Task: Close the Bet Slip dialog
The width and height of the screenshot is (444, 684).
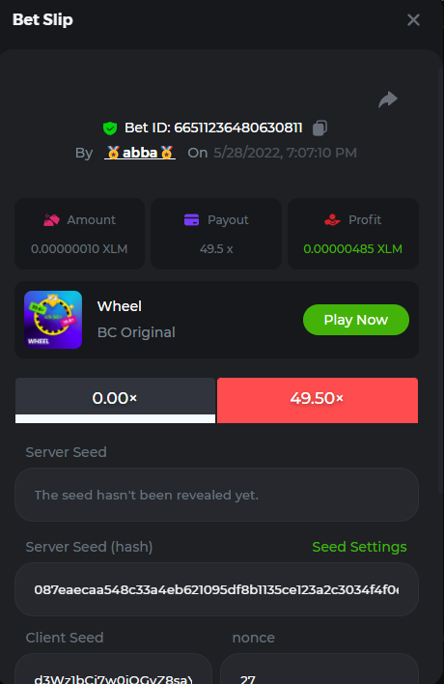Action: click(x=413, y=19)
